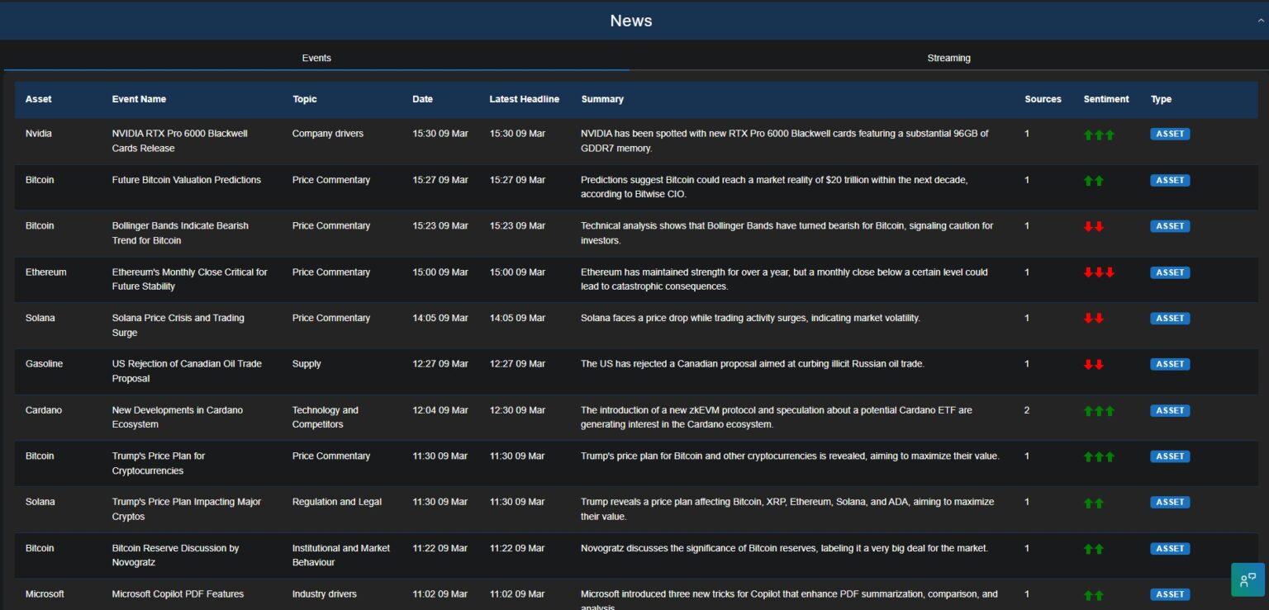
Task: Click green arrows for Bitcoin Reserve Discussion row
Action: coord(1093,549)
